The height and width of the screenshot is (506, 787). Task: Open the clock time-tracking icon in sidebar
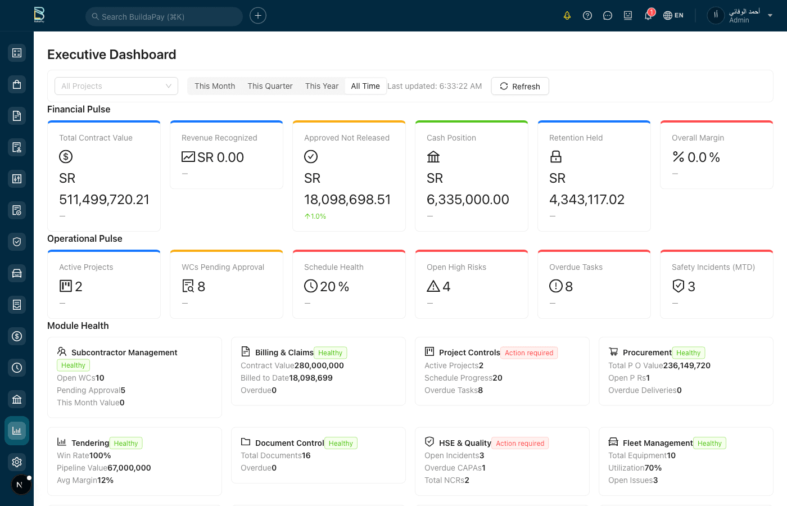point(16,367)
